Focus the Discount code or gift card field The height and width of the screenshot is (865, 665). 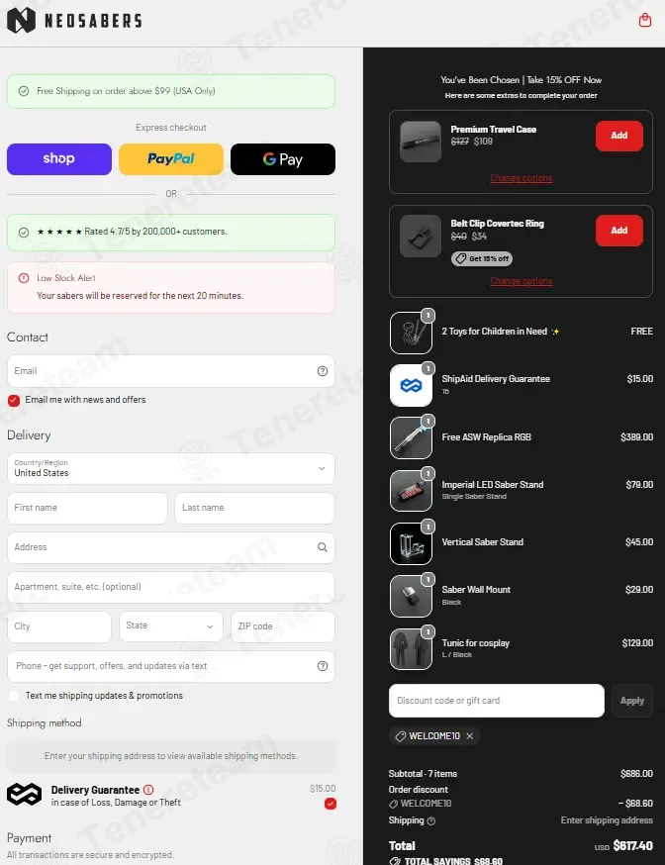[496, 701]
